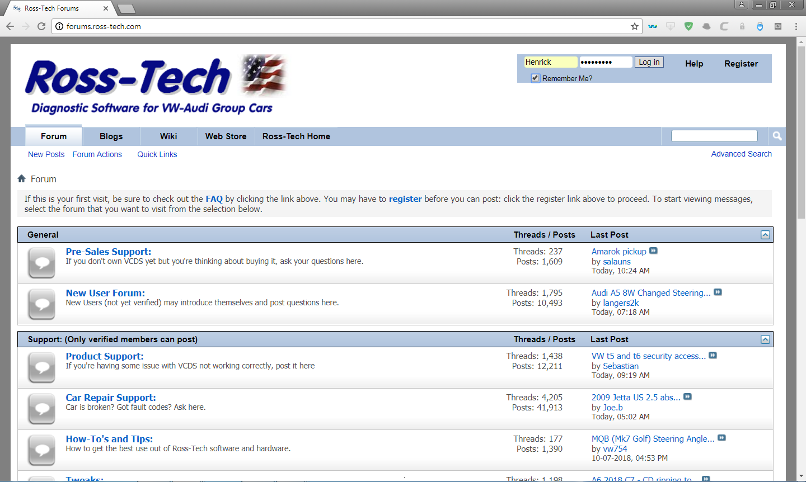Go to last post icon after MQB (Mk7 Golf)
The height and width of the screenshot is (482, 806).
pos(721,438)
